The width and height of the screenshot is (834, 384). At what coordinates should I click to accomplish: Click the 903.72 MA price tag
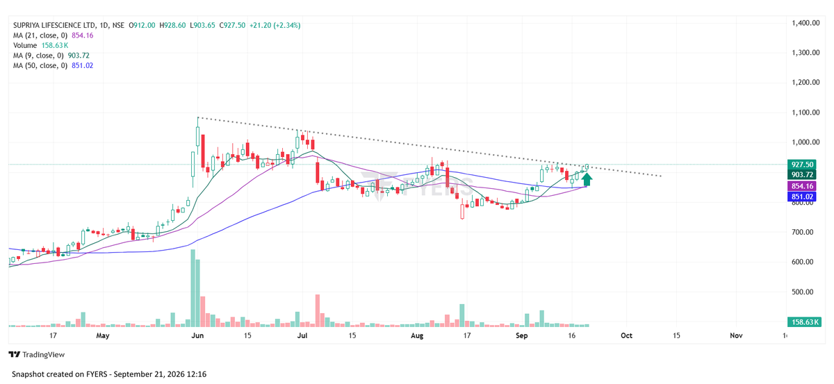coord(803,175)
